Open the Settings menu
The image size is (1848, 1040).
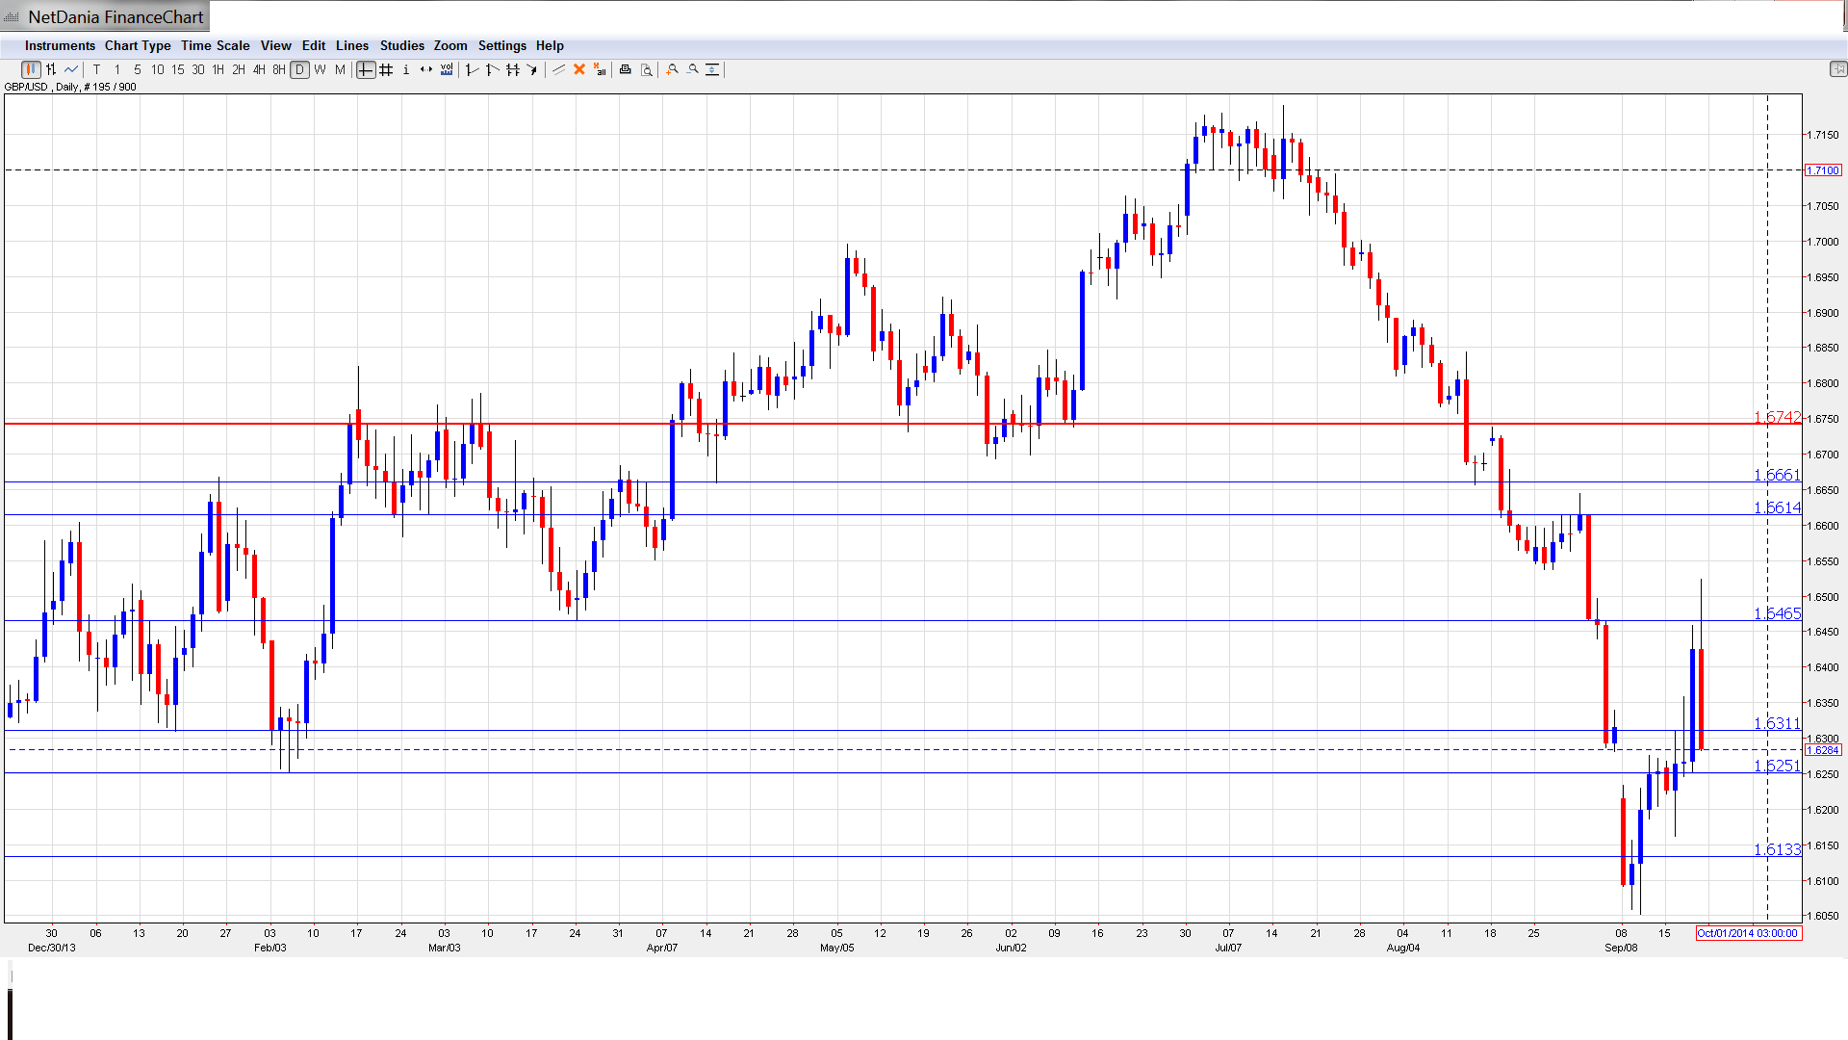pyautogui.click(x=501, y=45)
